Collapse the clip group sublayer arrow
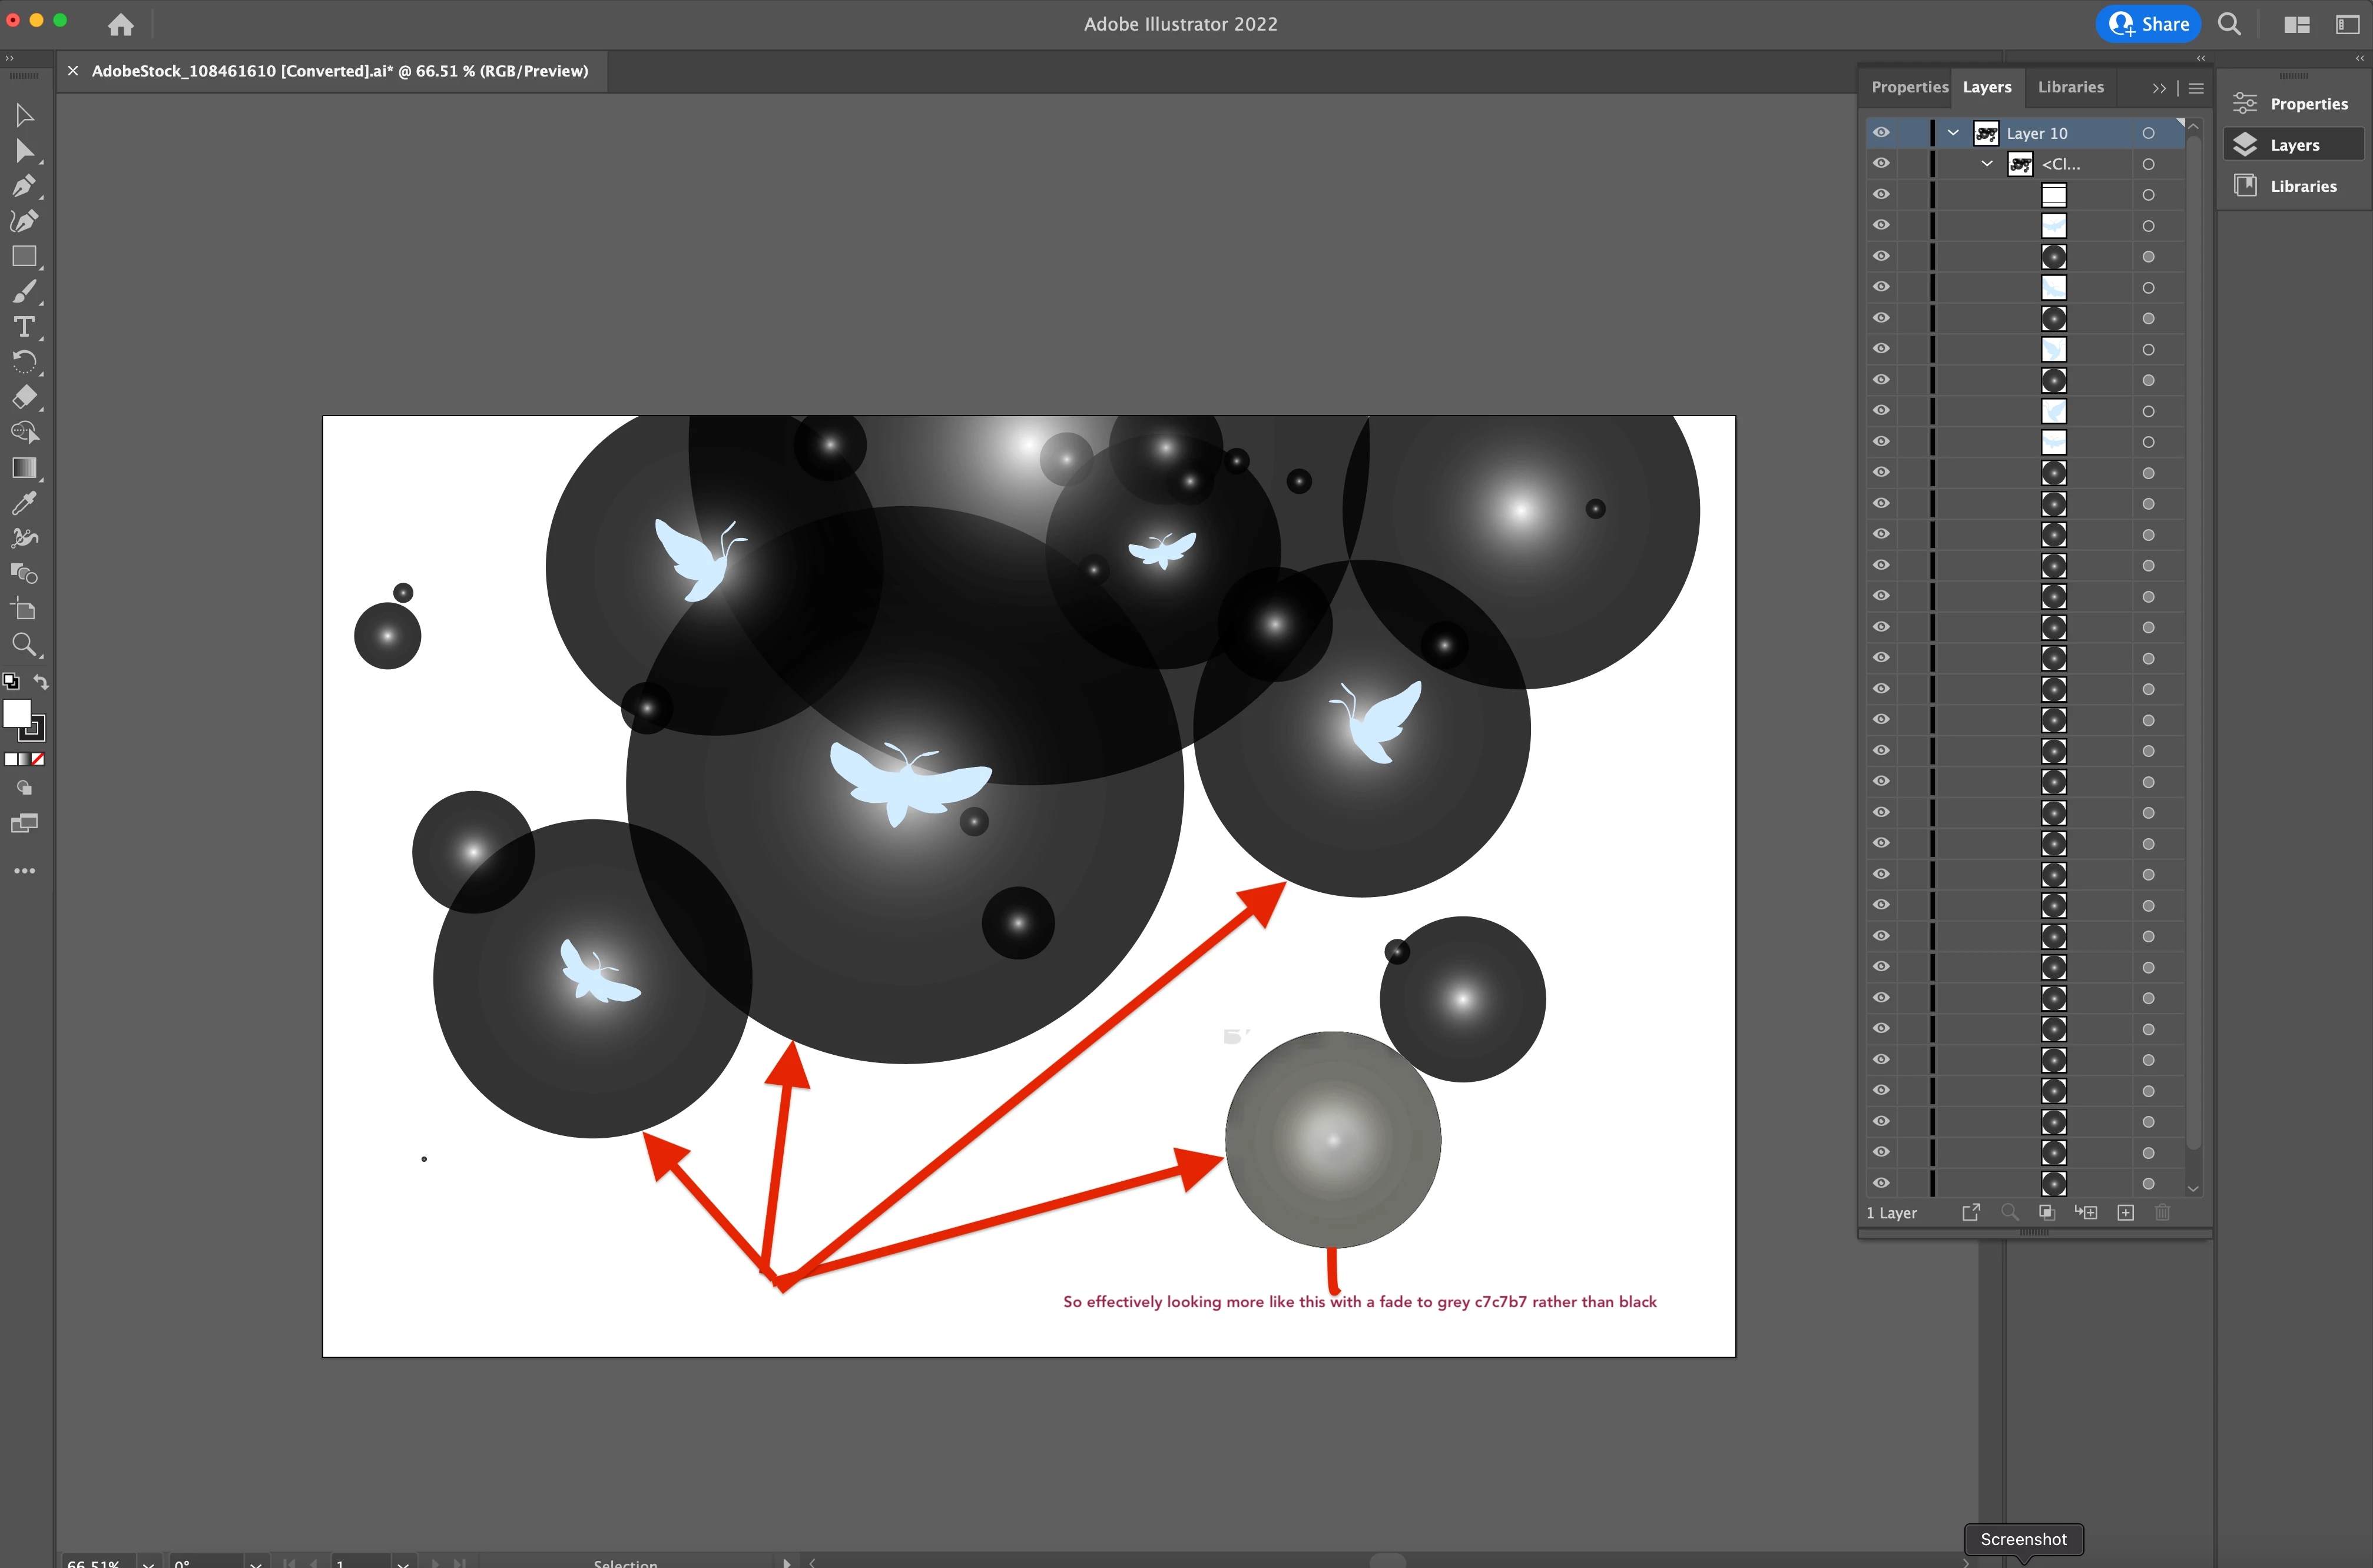 tap(1988, 164)
